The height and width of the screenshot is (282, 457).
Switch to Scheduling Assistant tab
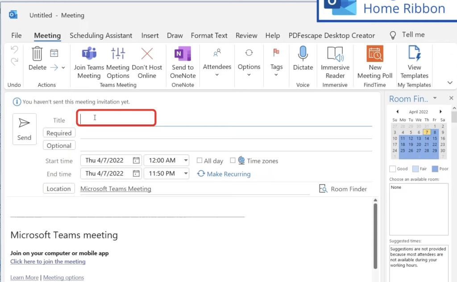click(x=101, y=36)
